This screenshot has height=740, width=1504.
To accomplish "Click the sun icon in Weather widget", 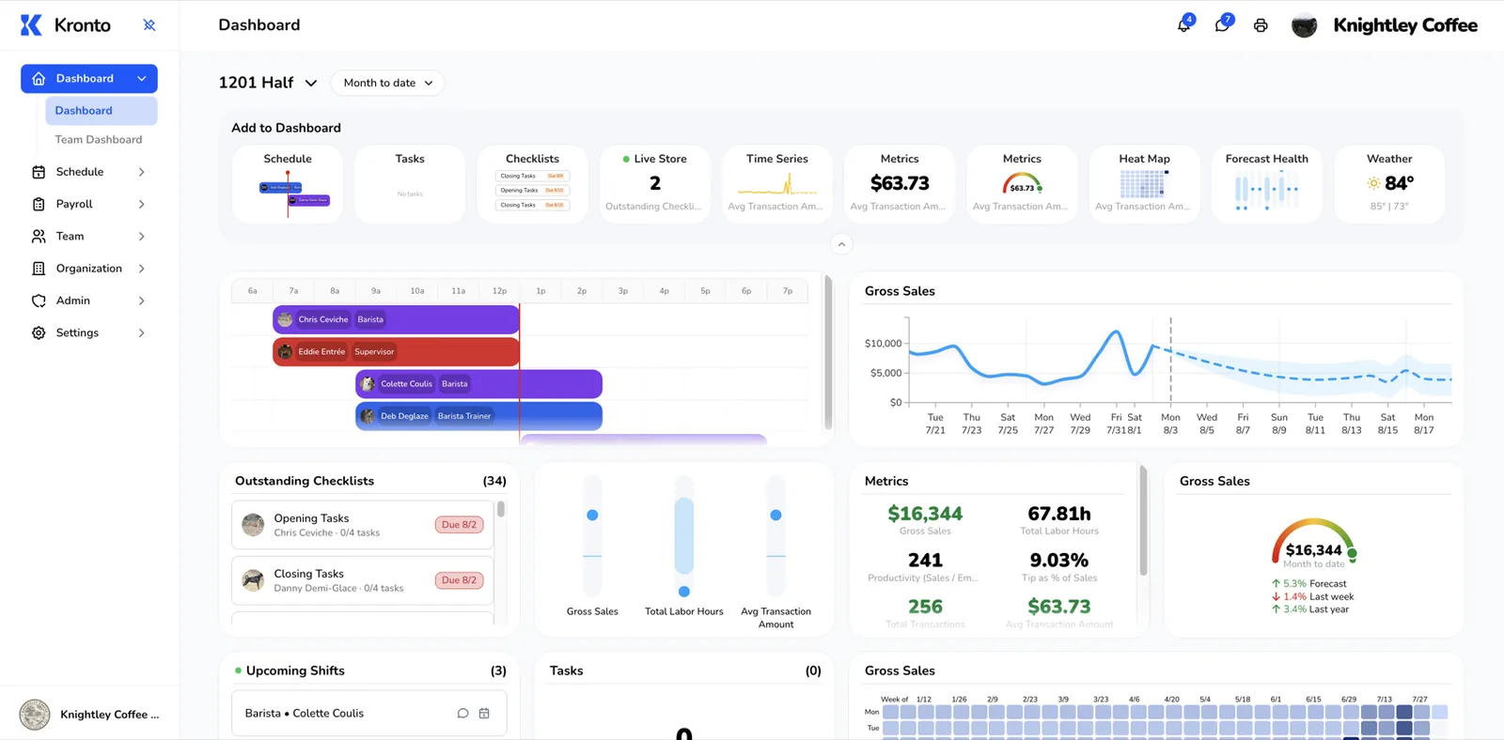I will (x=1374, y=183).
